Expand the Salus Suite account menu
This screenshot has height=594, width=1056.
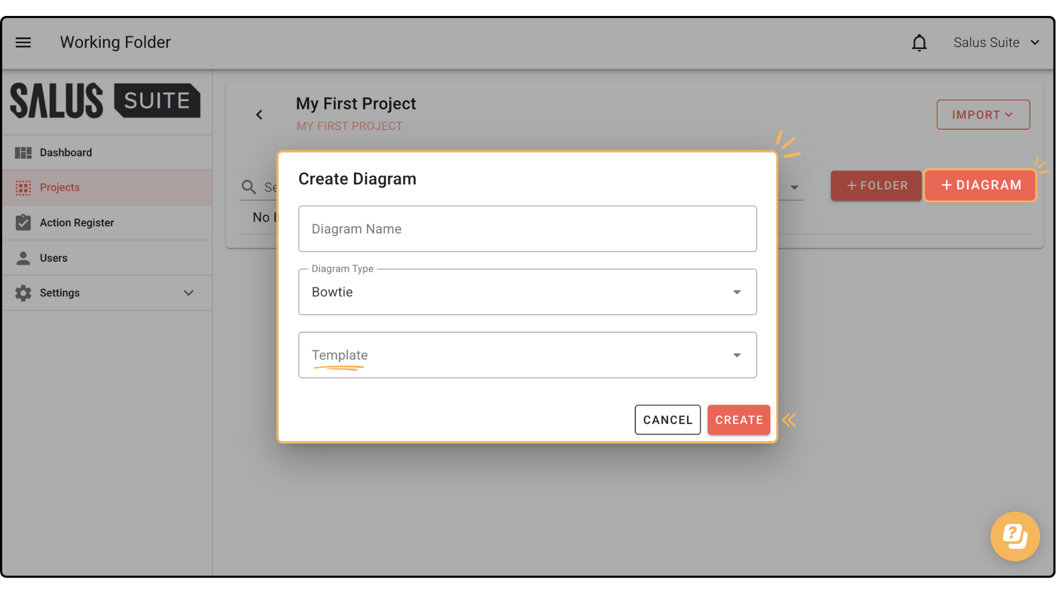point(996,42)
